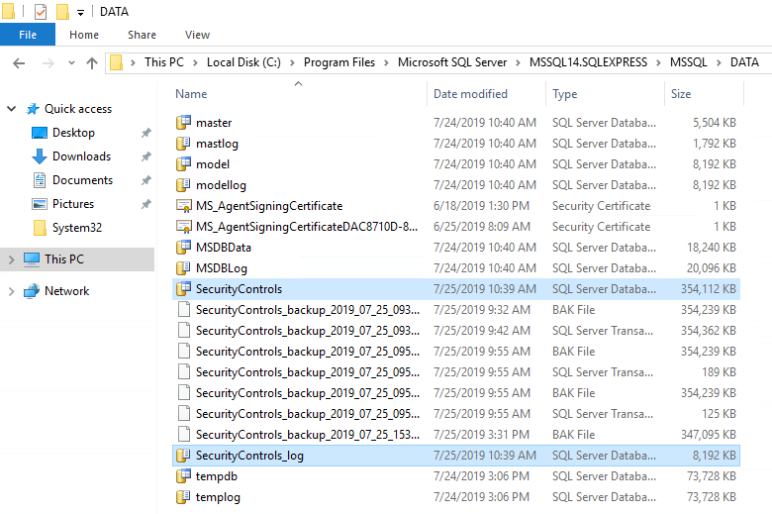Click the Back navigation arrow
Screen dimensions: 772x514
19,62
